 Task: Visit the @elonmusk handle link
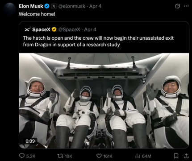(72, 6)
